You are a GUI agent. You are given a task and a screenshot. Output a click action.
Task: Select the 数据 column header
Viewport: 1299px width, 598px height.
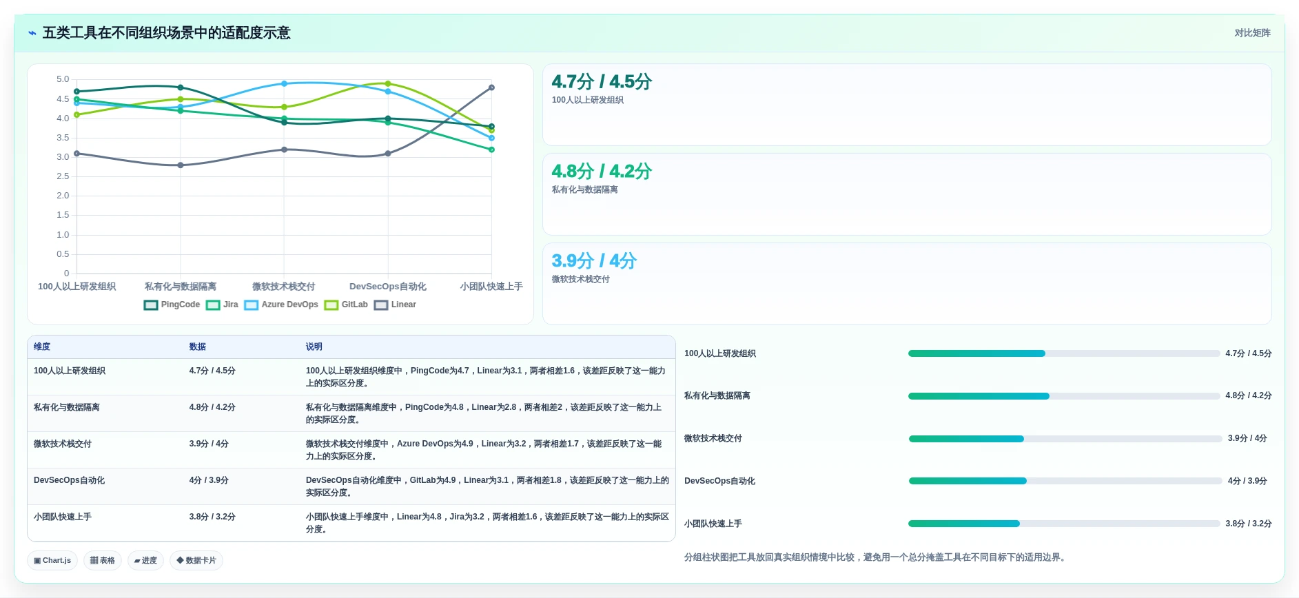(198, 347)
